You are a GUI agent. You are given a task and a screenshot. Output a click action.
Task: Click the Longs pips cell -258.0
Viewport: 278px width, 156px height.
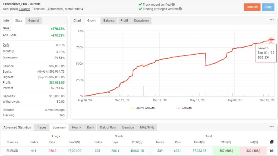52,151
